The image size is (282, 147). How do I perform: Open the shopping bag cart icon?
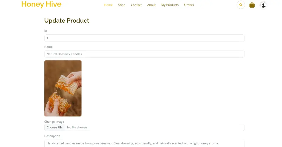252,5
